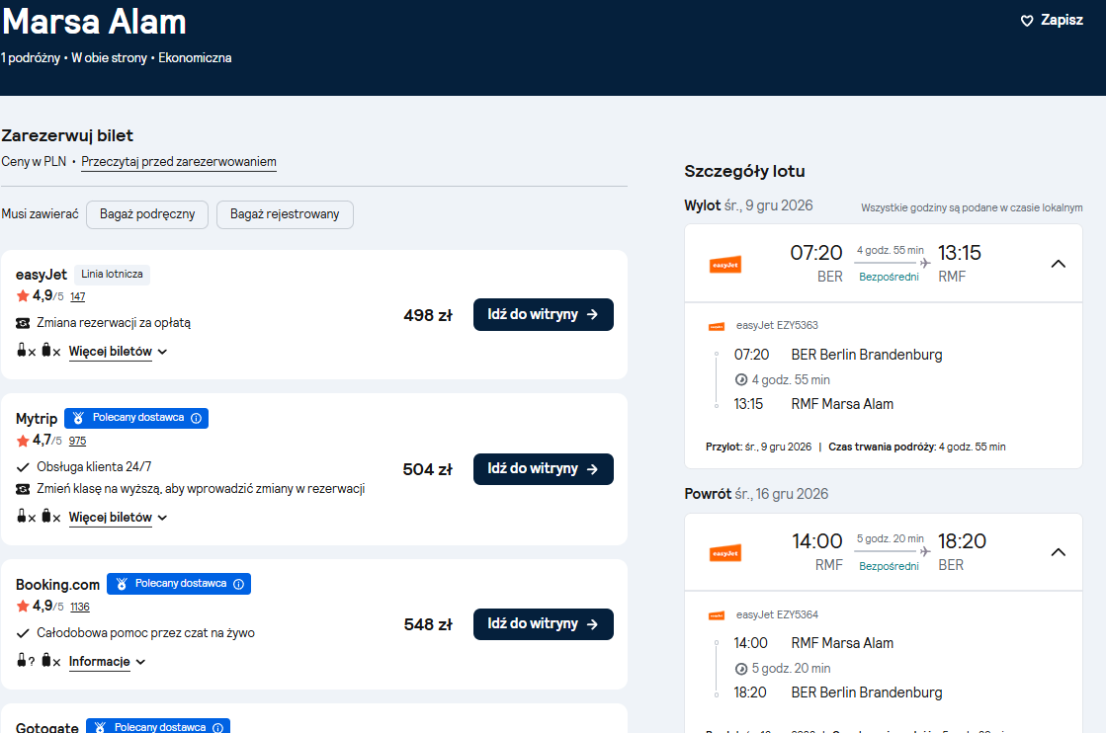The width and height of the screenshot is (1106, 733).
Task: Click the star rating icon for easyJet
Action: pyautogui.click(x=23, y=296)
